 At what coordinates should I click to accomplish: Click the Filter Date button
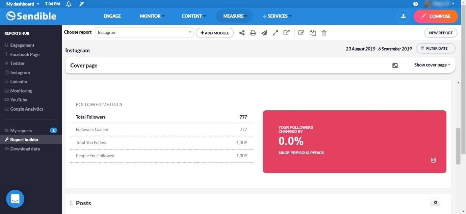pyautogui.click(x=436, y=48)
